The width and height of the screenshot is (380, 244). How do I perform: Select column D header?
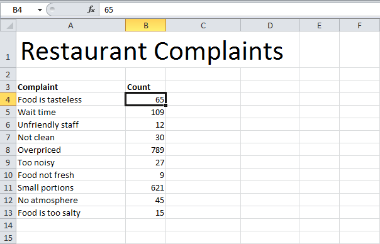click(x=270, y=25)
